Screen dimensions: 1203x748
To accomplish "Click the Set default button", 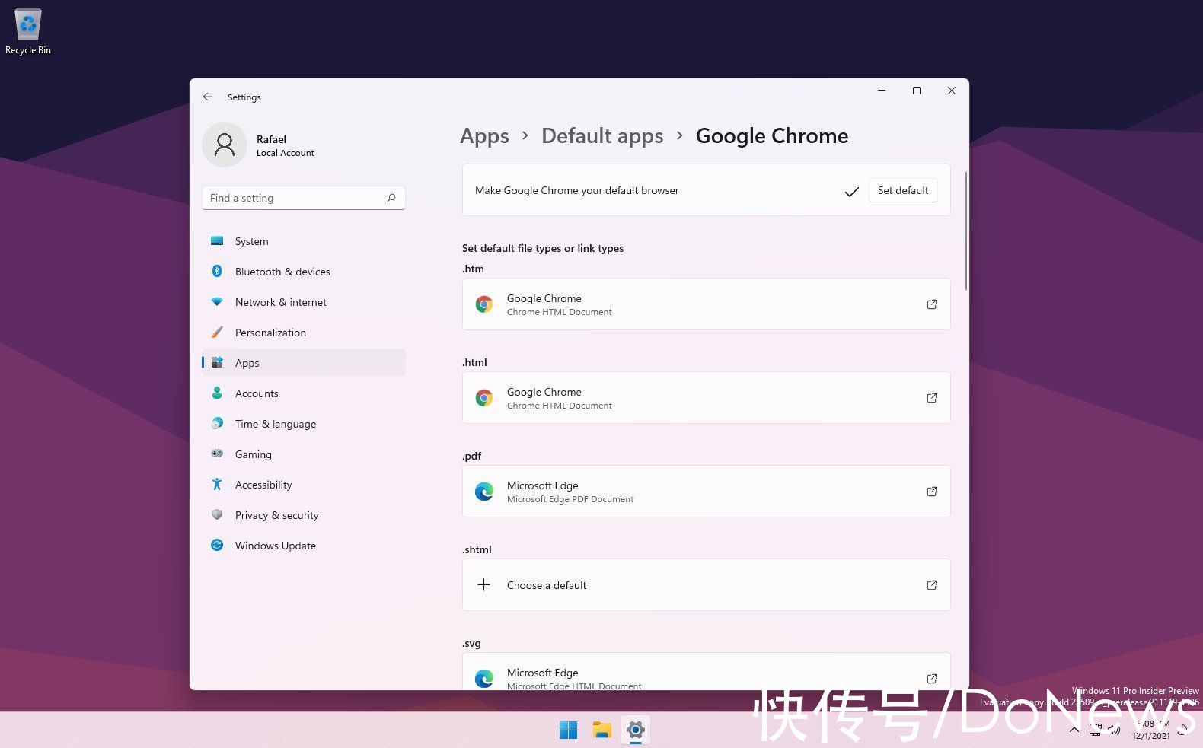I will point(903,190).
